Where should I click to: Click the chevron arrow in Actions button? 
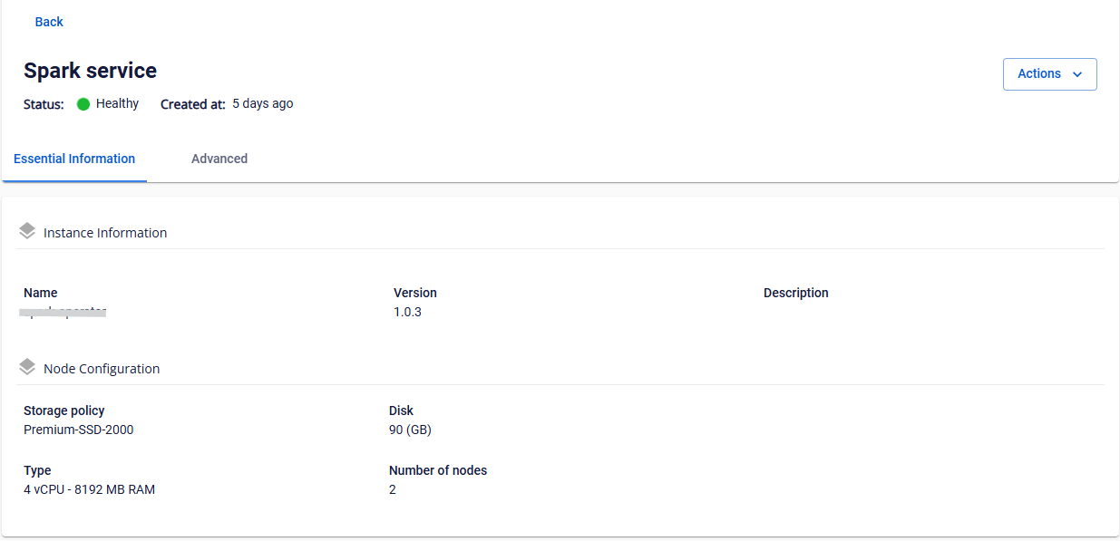coord(1077,74)
